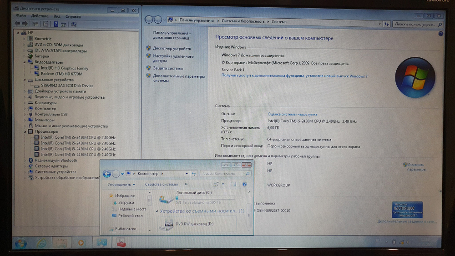Expand IDE ATA/ATAPI контроллеры category
The image size is (455, 256).
click(x=24, y=50)
